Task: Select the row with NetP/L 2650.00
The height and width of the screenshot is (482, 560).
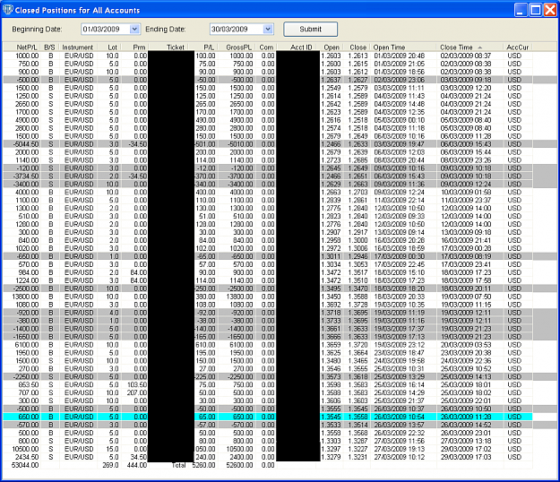Action: (x=268, y=104)
